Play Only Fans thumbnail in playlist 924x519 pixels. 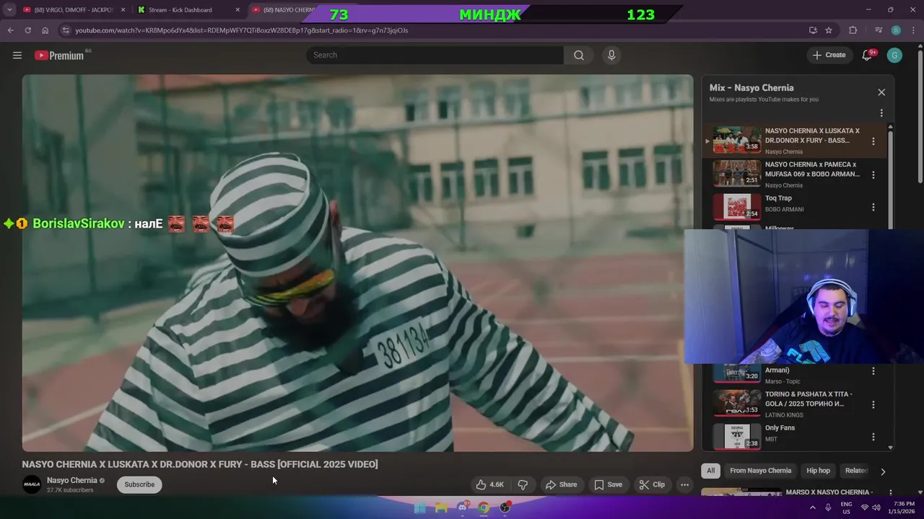pyautogui.click(x=737, y=437)
